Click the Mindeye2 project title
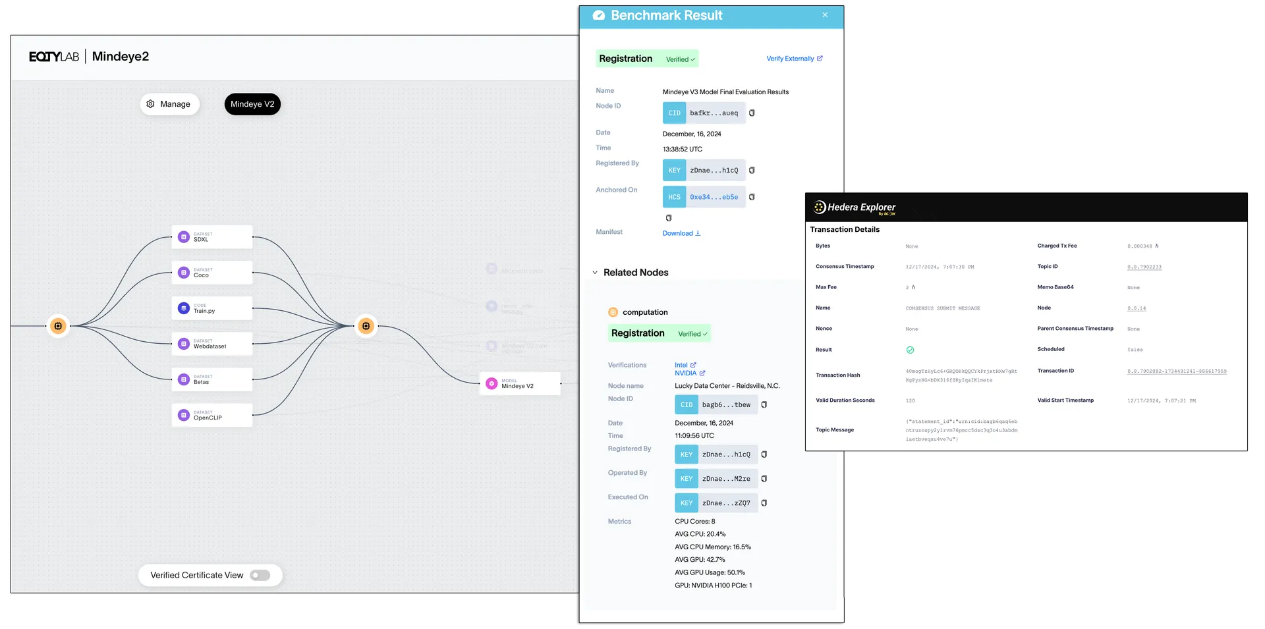The width and height of the screenshot is (1265, 629). click(x=121, y=57)
